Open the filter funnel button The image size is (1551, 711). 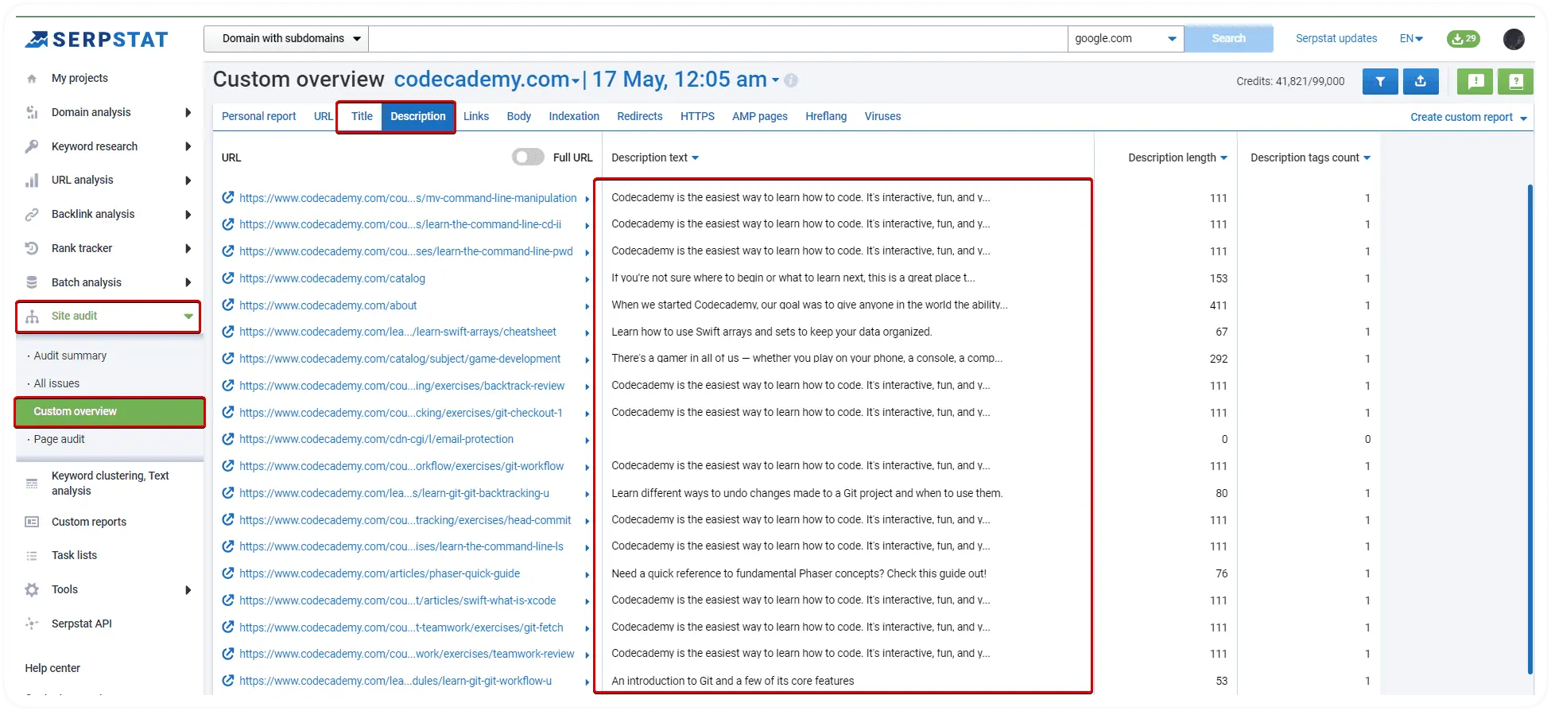[1380, 81]
